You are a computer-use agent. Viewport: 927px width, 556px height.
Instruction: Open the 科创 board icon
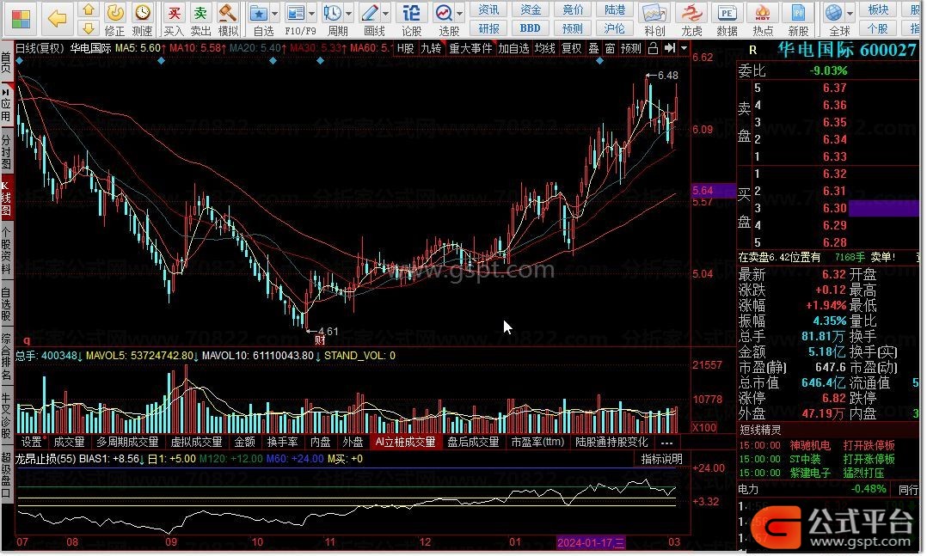(x=654, y=19)
